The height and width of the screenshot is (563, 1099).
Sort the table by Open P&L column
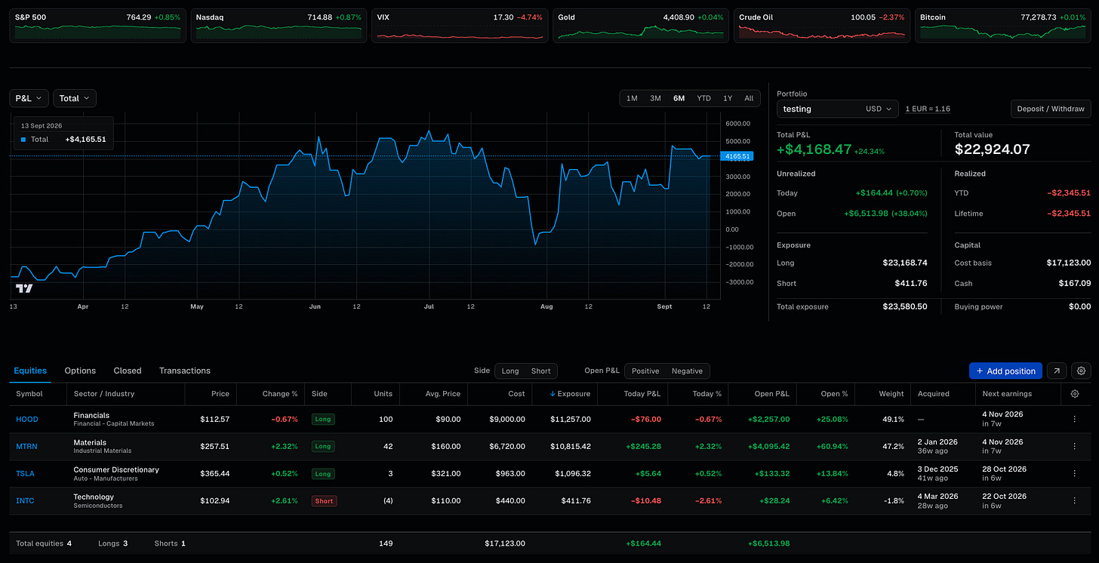[x=771, y=394]
